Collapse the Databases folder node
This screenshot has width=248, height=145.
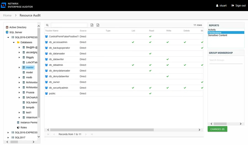tap(14, 42)
